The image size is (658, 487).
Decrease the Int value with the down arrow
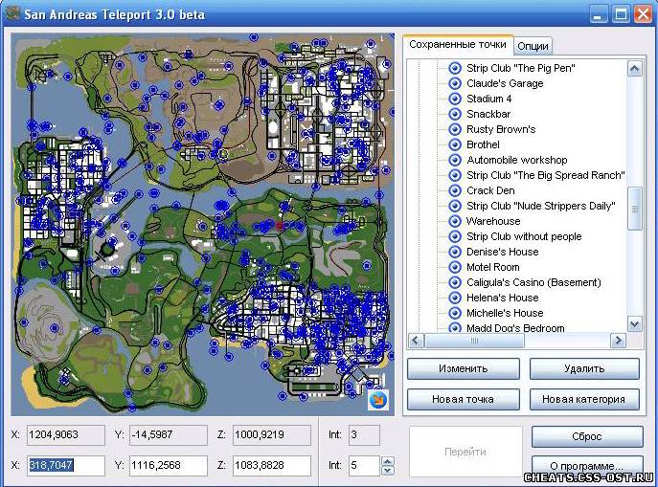[x=387, y=471]
